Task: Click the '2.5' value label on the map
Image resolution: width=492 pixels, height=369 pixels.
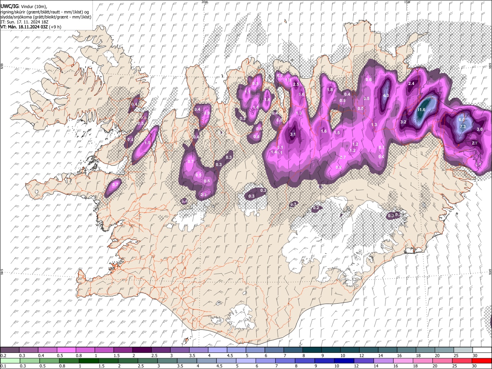Action: click(x=296, y=84)
